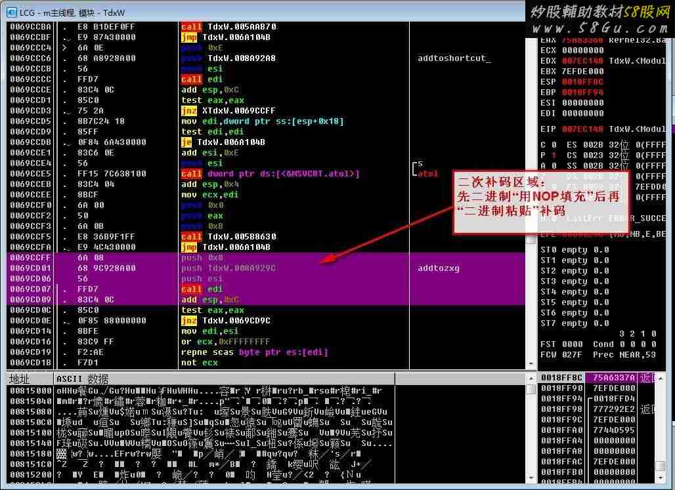Select the mov ecx,edi row at 0069CCEE
This screenshot has height=490, width=675.
(x=266, y=194)
